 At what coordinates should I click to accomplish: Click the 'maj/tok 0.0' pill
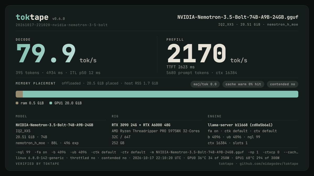(x=205, y=84)
